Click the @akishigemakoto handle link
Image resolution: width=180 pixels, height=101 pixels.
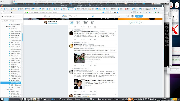(x=53, y=23)
